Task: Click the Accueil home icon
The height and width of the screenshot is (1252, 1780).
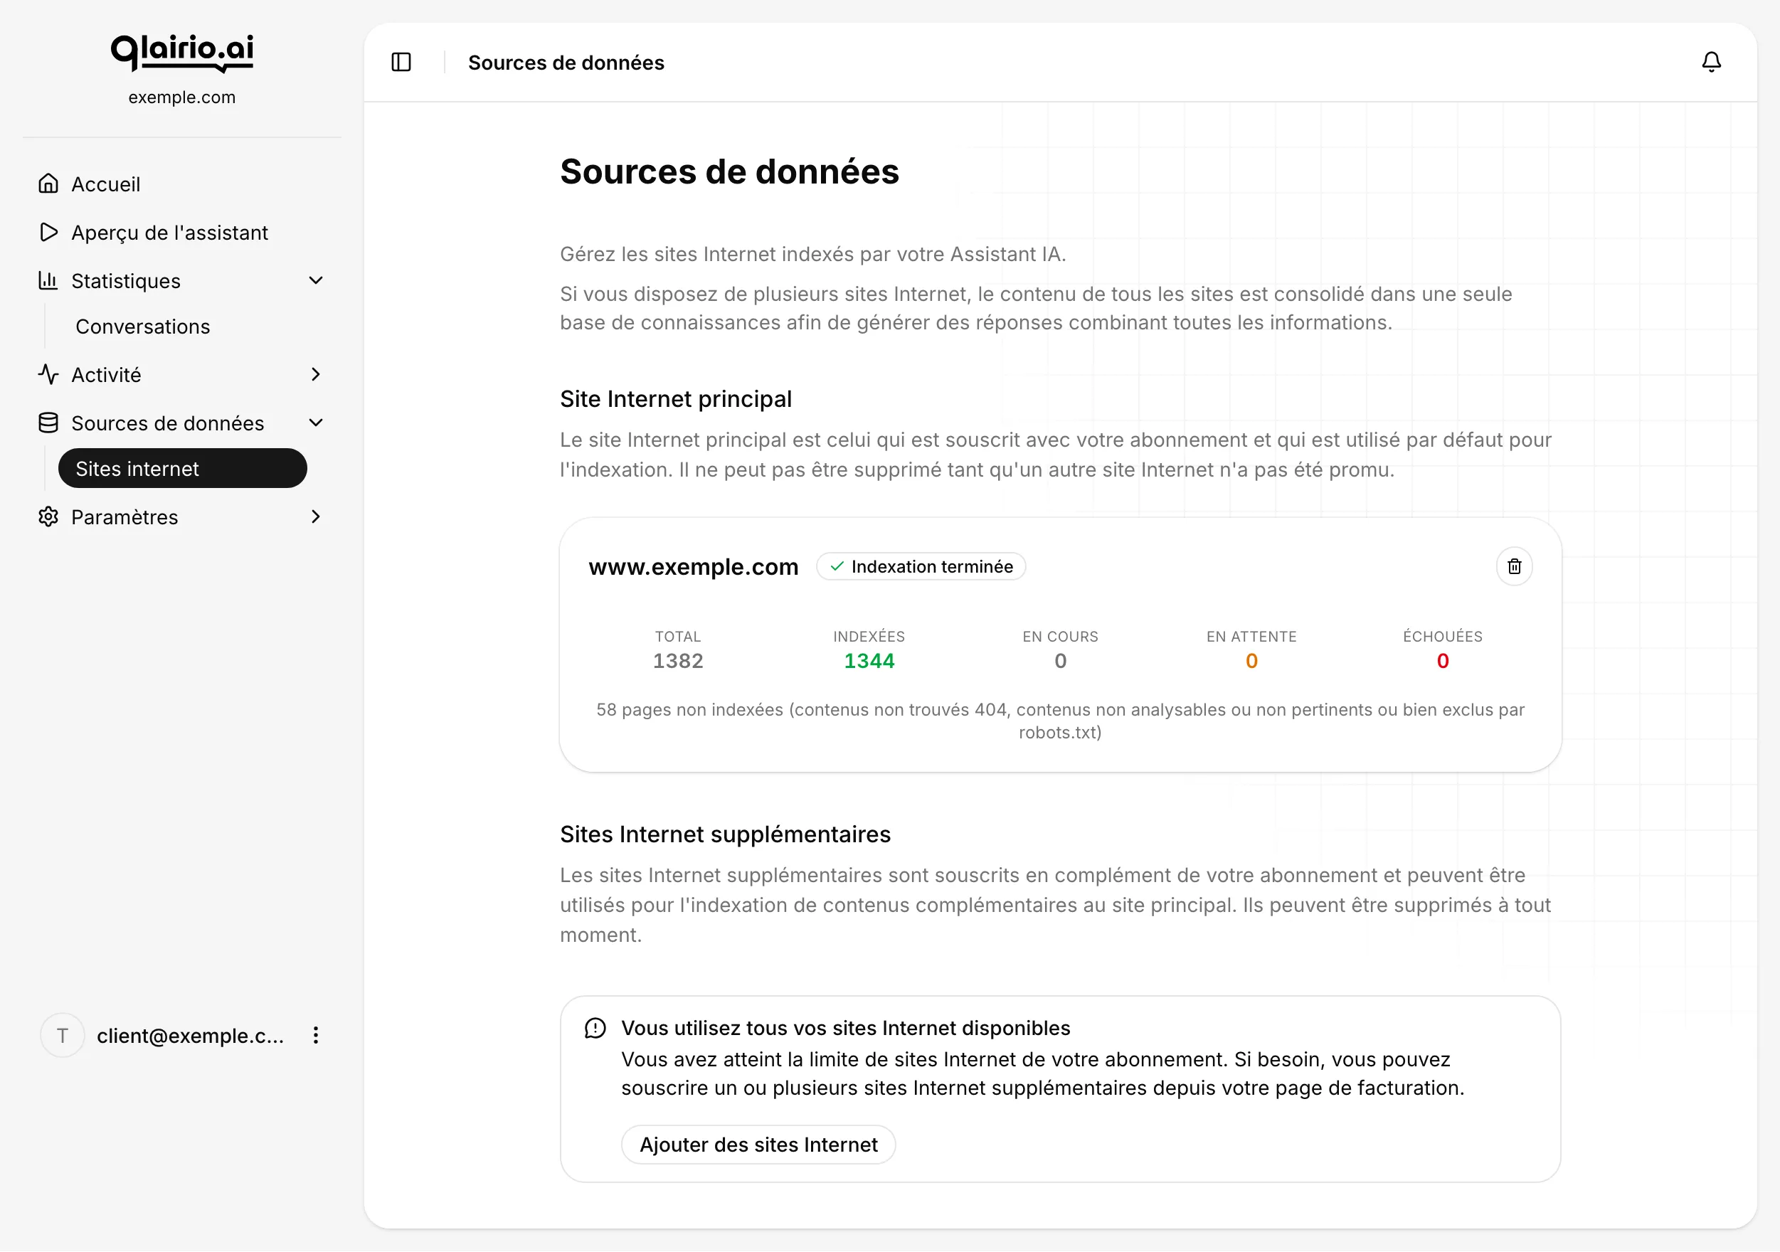Action: point(48,184)
